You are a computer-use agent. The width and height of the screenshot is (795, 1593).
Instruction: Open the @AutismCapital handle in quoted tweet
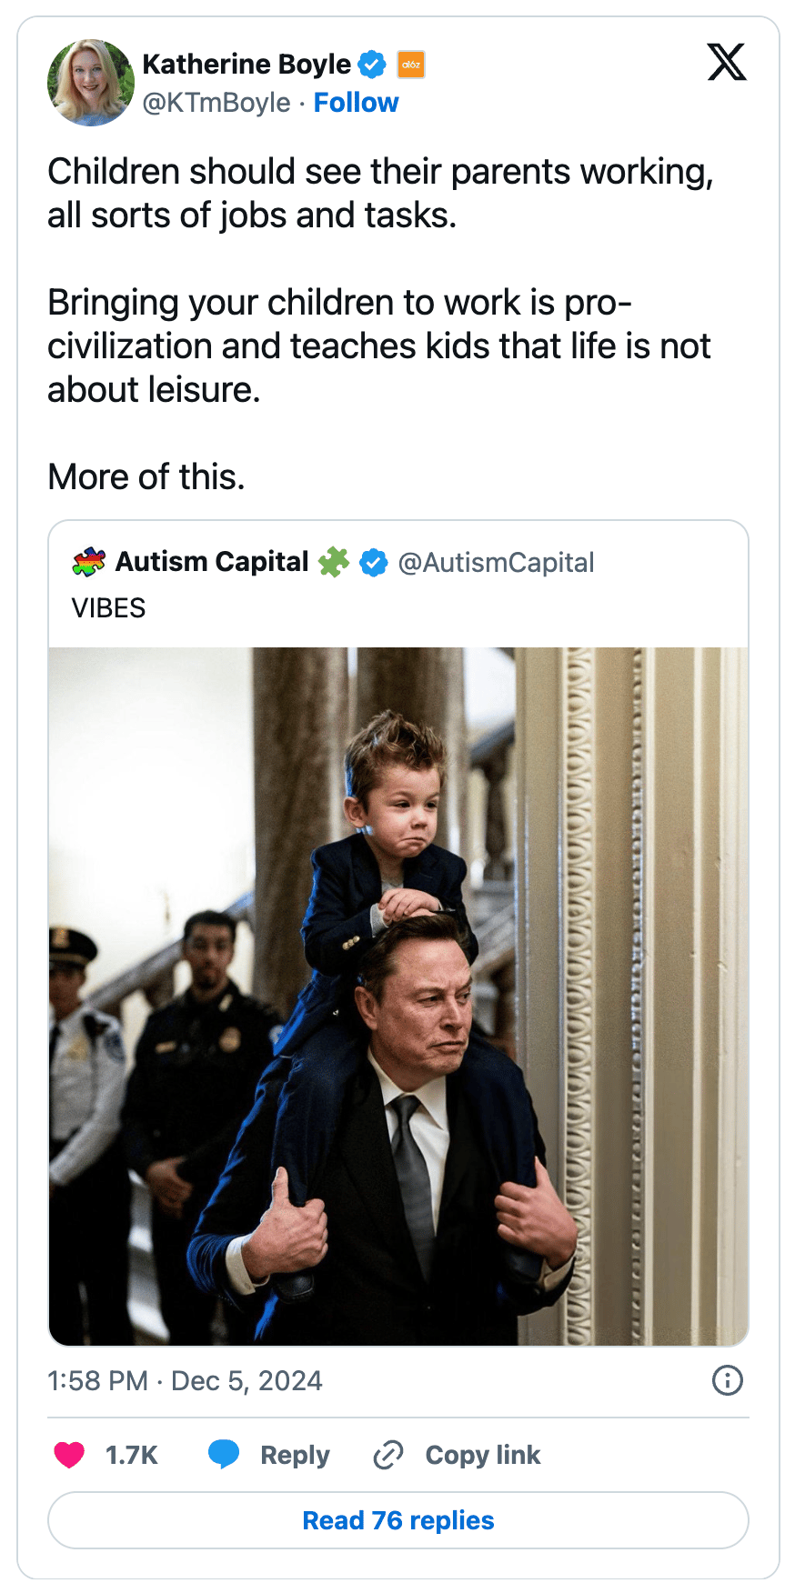(496, 563)
